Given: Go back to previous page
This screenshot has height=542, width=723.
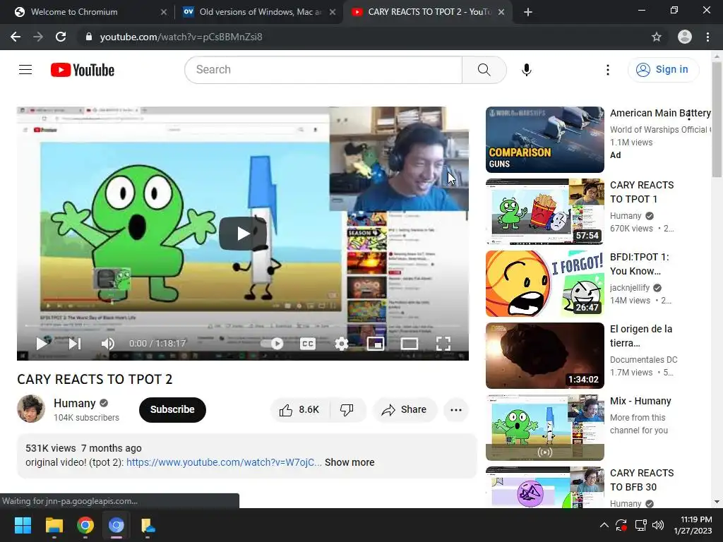Looking at the screenshot, I should (16, 37).
